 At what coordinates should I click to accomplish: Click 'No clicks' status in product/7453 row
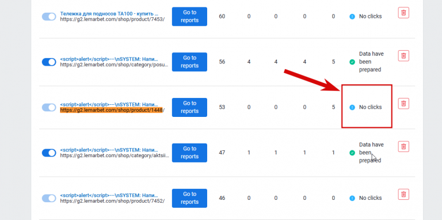(370, 17)
